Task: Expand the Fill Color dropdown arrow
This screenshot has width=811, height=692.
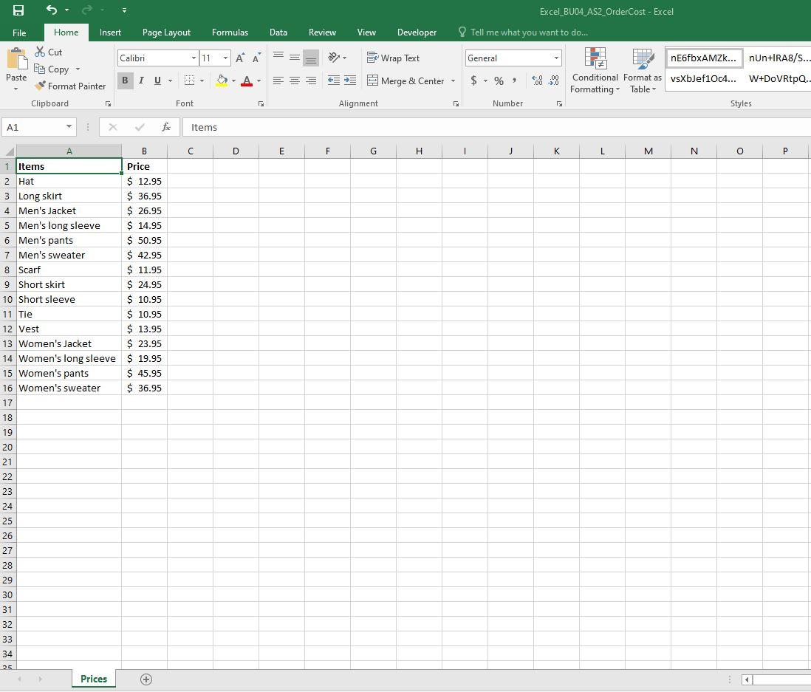Action: (233, 80)
